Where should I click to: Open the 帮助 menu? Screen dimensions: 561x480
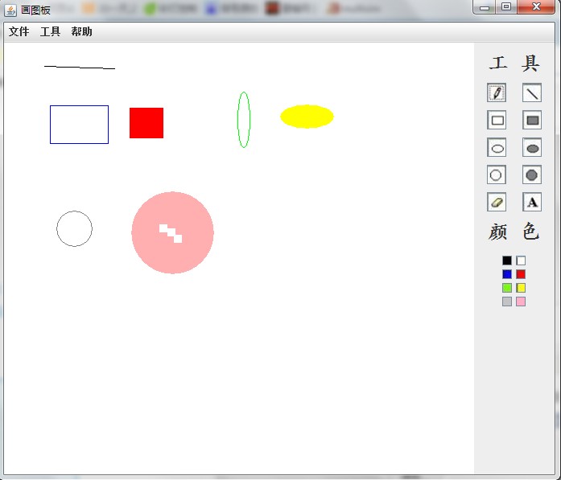pos(81,32)
